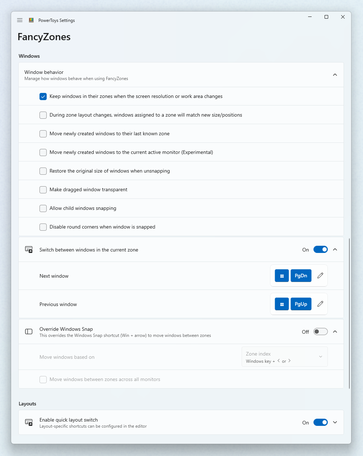Turn on Override Windows Snap
Viewport: 363px width, 456px height.
[320, 332]
